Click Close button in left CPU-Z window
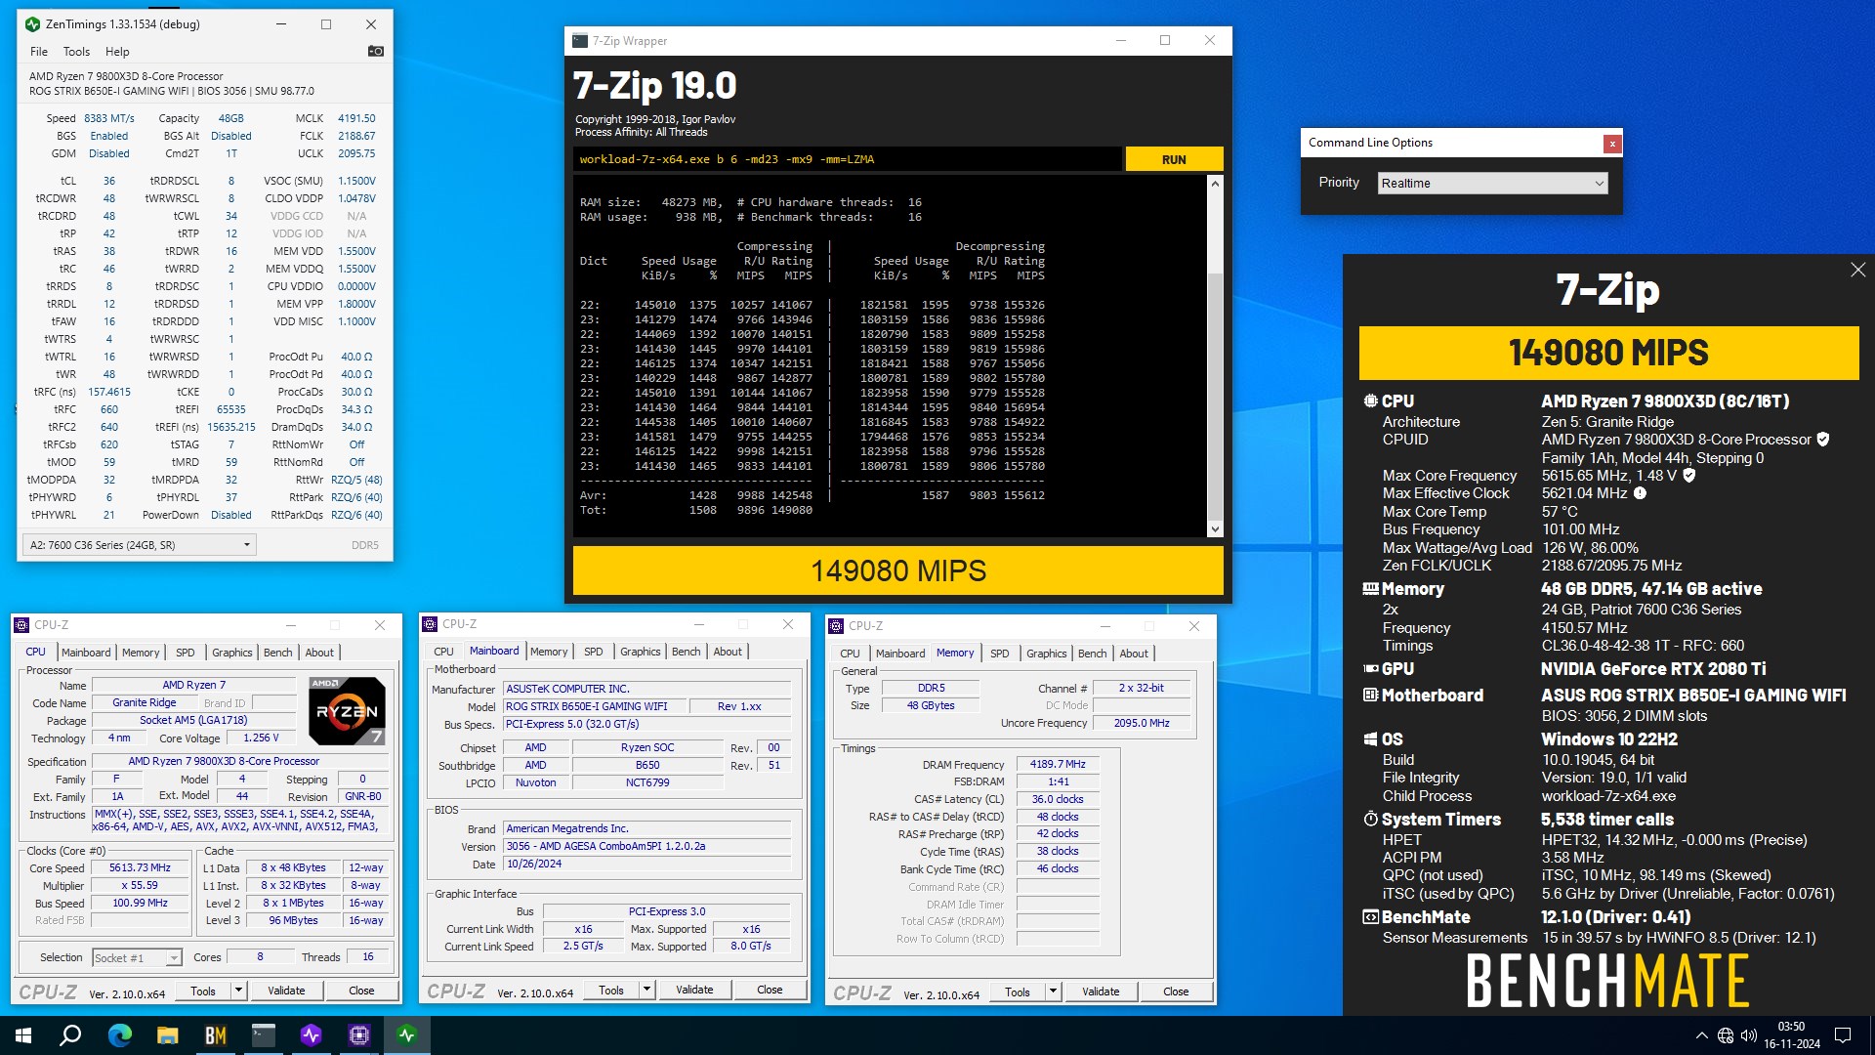 coord(361,991)
